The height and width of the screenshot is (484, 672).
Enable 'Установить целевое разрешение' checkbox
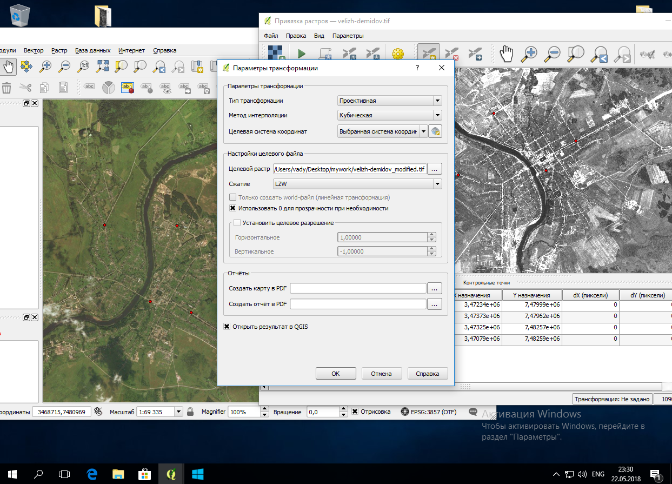click(x=237, y=223)
